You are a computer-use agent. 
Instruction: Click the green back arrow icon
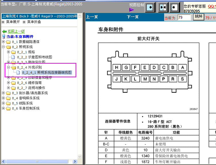(4, 32)
